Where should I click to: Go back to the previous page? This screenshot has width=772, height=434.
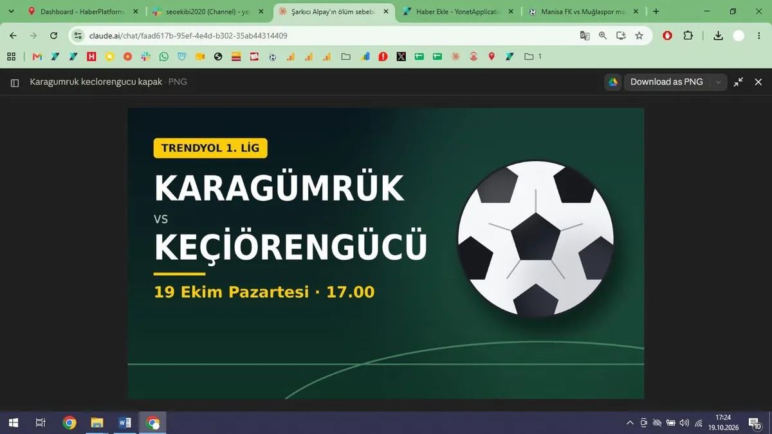14,36
